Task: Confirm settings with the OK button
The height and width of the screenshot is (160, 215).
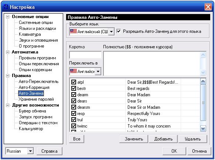Action: 174,151
